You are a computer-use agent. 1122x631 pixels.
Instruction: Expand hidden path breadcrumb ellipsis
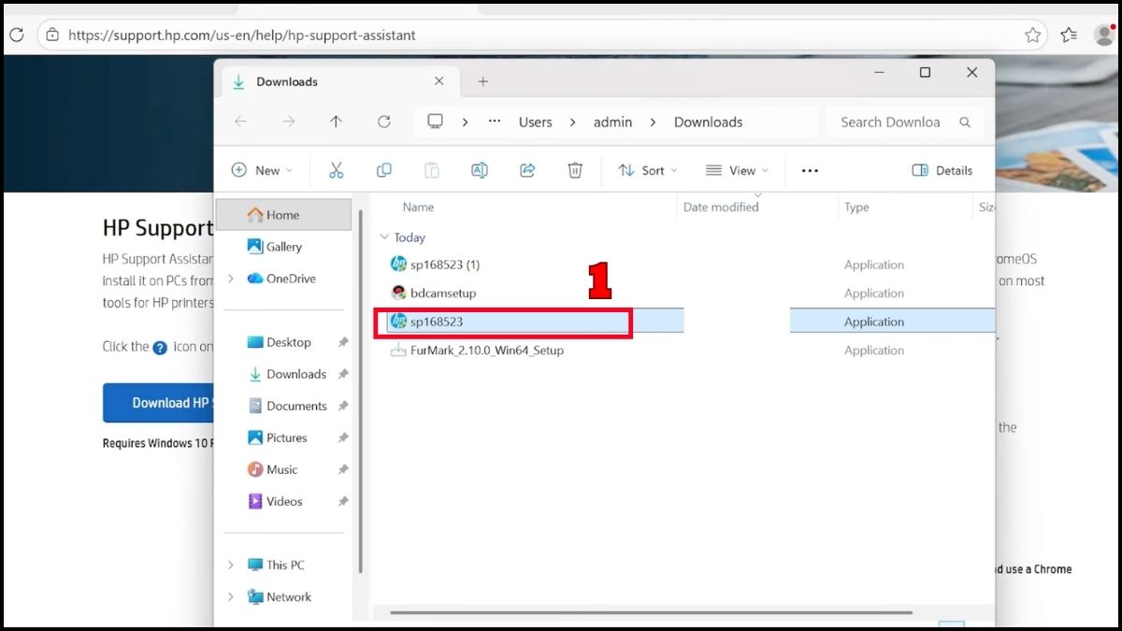496,122
